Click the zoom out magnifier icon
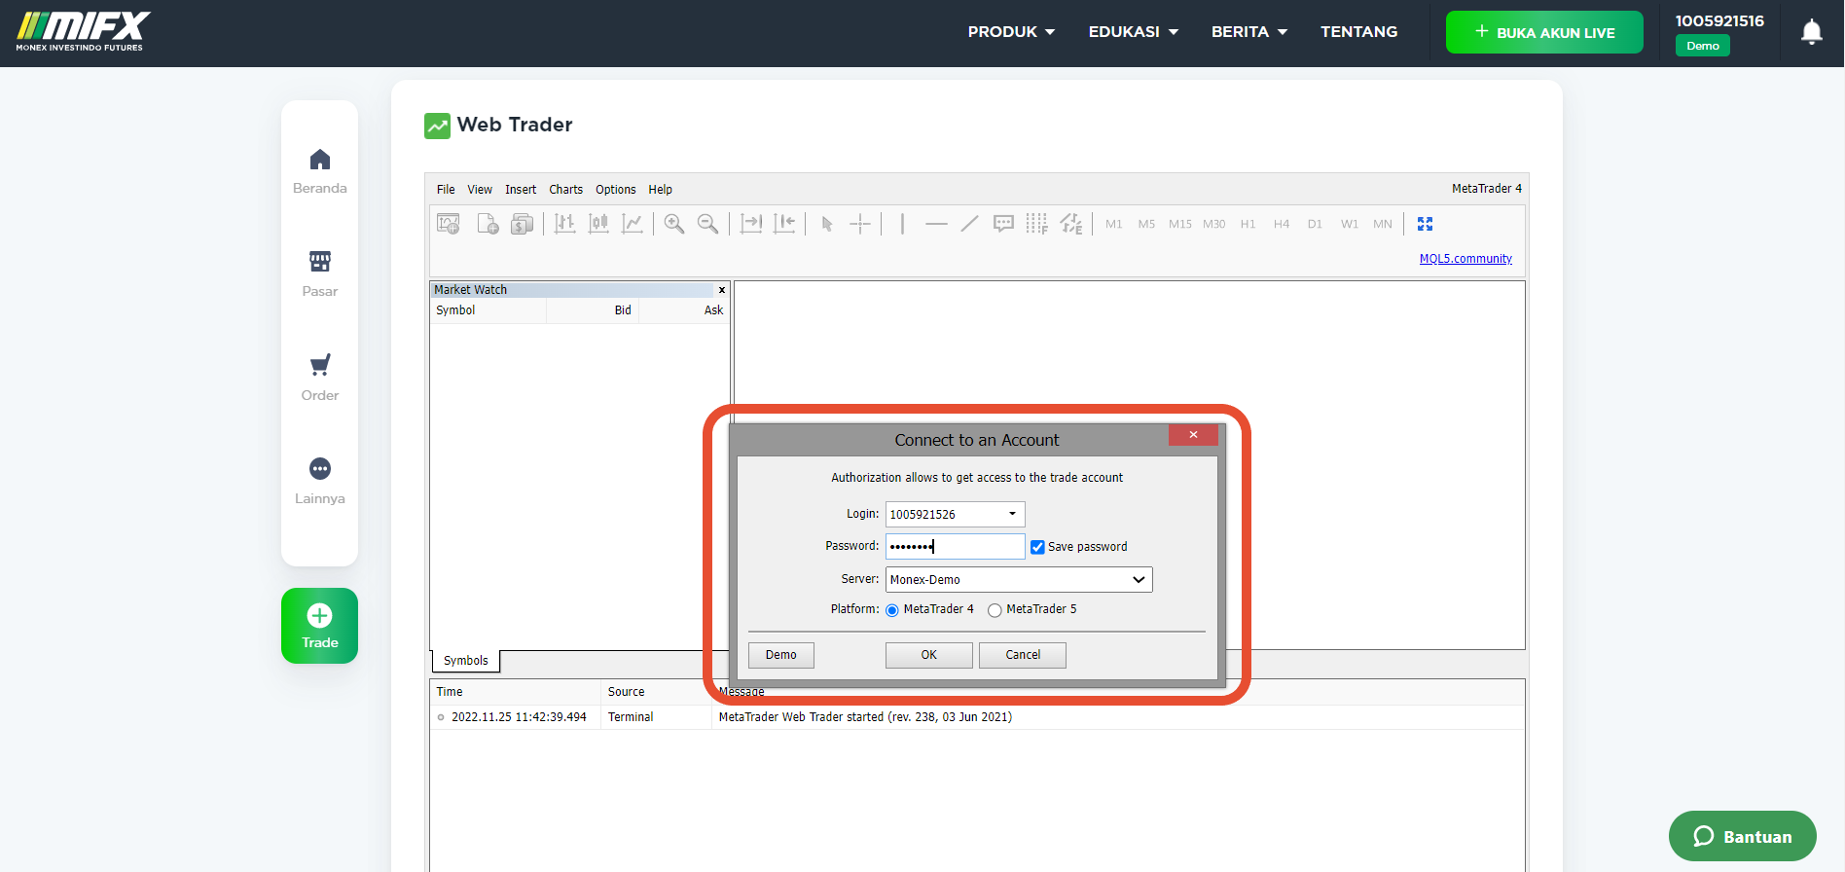The image size is (1845, 872). pos(708,224)
